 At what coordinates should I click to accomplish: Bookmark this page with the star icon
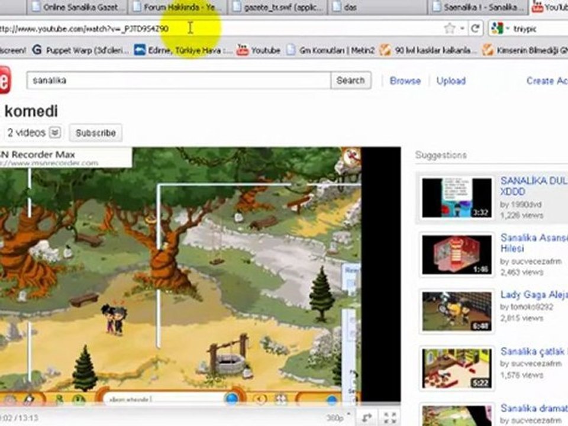[x=449, y=28]
